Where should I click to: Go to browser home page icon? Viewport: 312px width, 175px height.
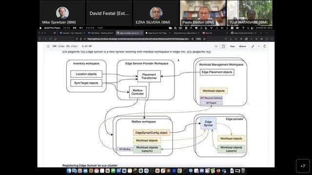point(56,39)
